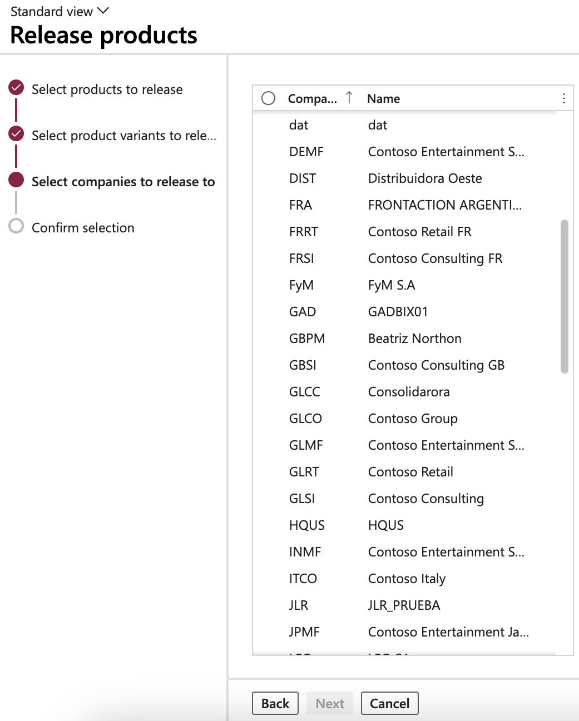Click Contoso Group name cell
The width and height of the screenshot is (579, 721).
coord(413,419)
